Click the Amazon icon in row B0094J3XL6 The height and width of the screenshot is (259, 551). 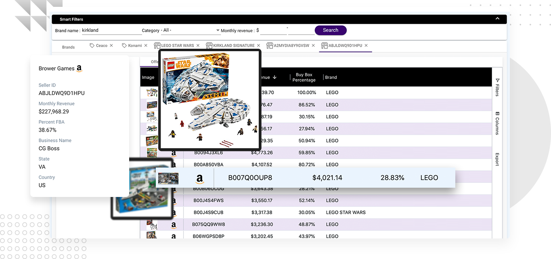173,153
